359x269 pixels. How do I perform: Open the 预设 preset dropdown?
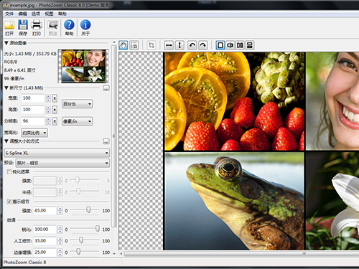click(62, 163)
